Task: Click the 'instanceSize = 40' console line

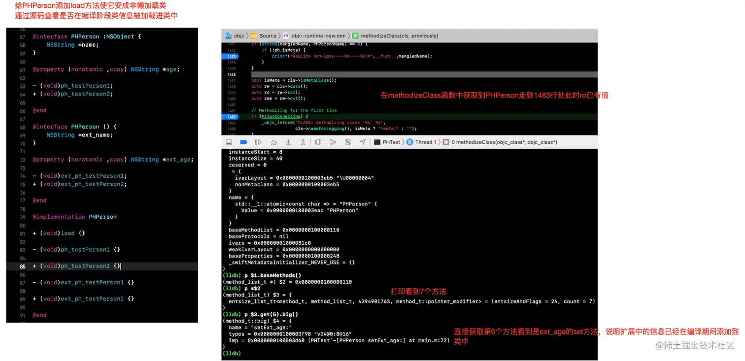Action: [x=255, y=159]
